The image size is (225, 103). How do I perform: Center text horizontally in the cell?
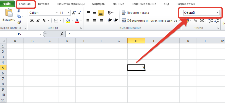[x=95, y=20]
